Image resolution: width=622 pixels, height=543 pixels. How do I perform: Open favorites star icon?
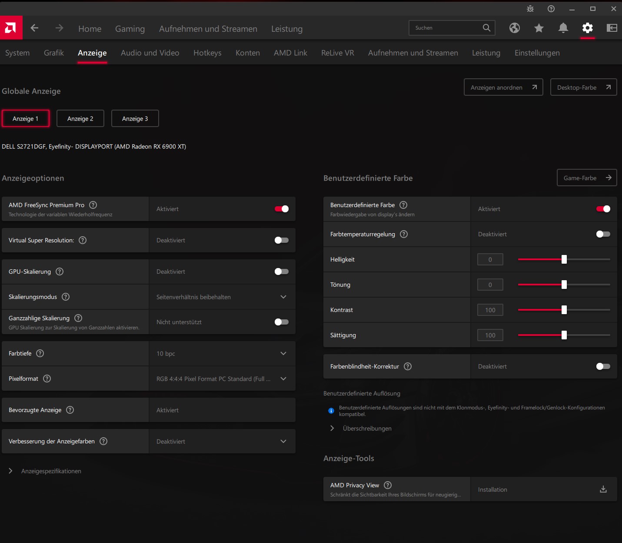pos(539,28)
